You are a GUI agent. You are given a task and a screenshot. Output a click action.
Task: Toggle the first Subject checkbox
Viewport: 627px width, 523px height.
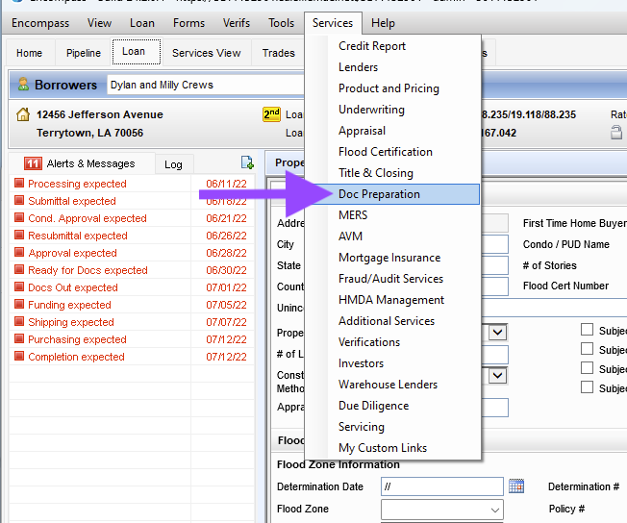(587, 330)
